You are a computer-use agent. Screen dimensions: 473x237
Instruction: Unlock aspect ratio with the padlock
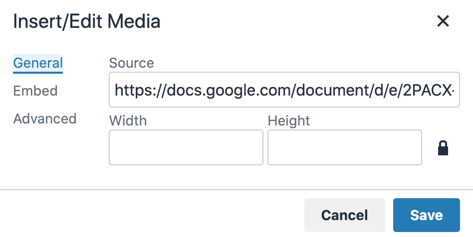coord(443,148)
